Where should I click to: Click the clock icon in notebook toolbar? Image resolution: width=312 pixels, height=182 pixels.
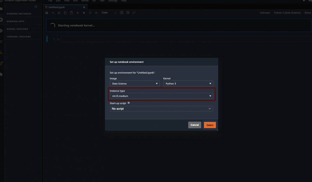pos(128,13)
